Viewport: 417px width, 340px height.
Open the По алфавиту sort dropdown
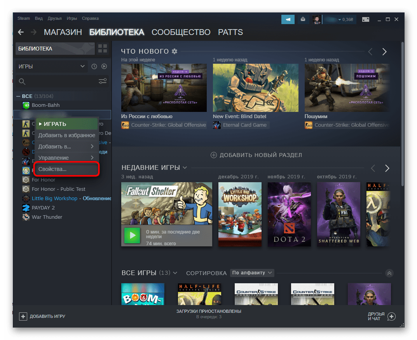click(x=252, y=273)
